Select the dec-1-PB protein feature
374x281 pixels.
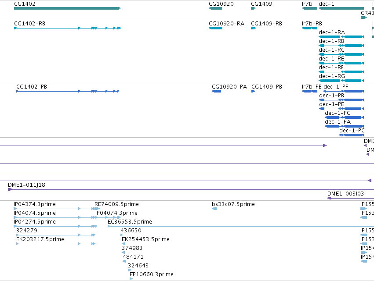coord(341,100)
